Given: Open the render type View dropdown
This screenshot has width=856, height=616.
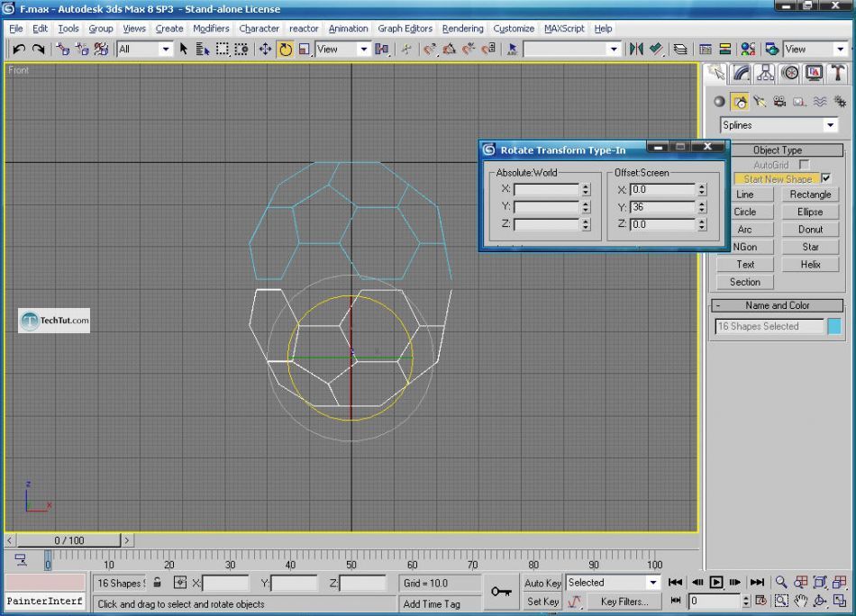Looking at the screenshot, I should [x=815, y=50].
